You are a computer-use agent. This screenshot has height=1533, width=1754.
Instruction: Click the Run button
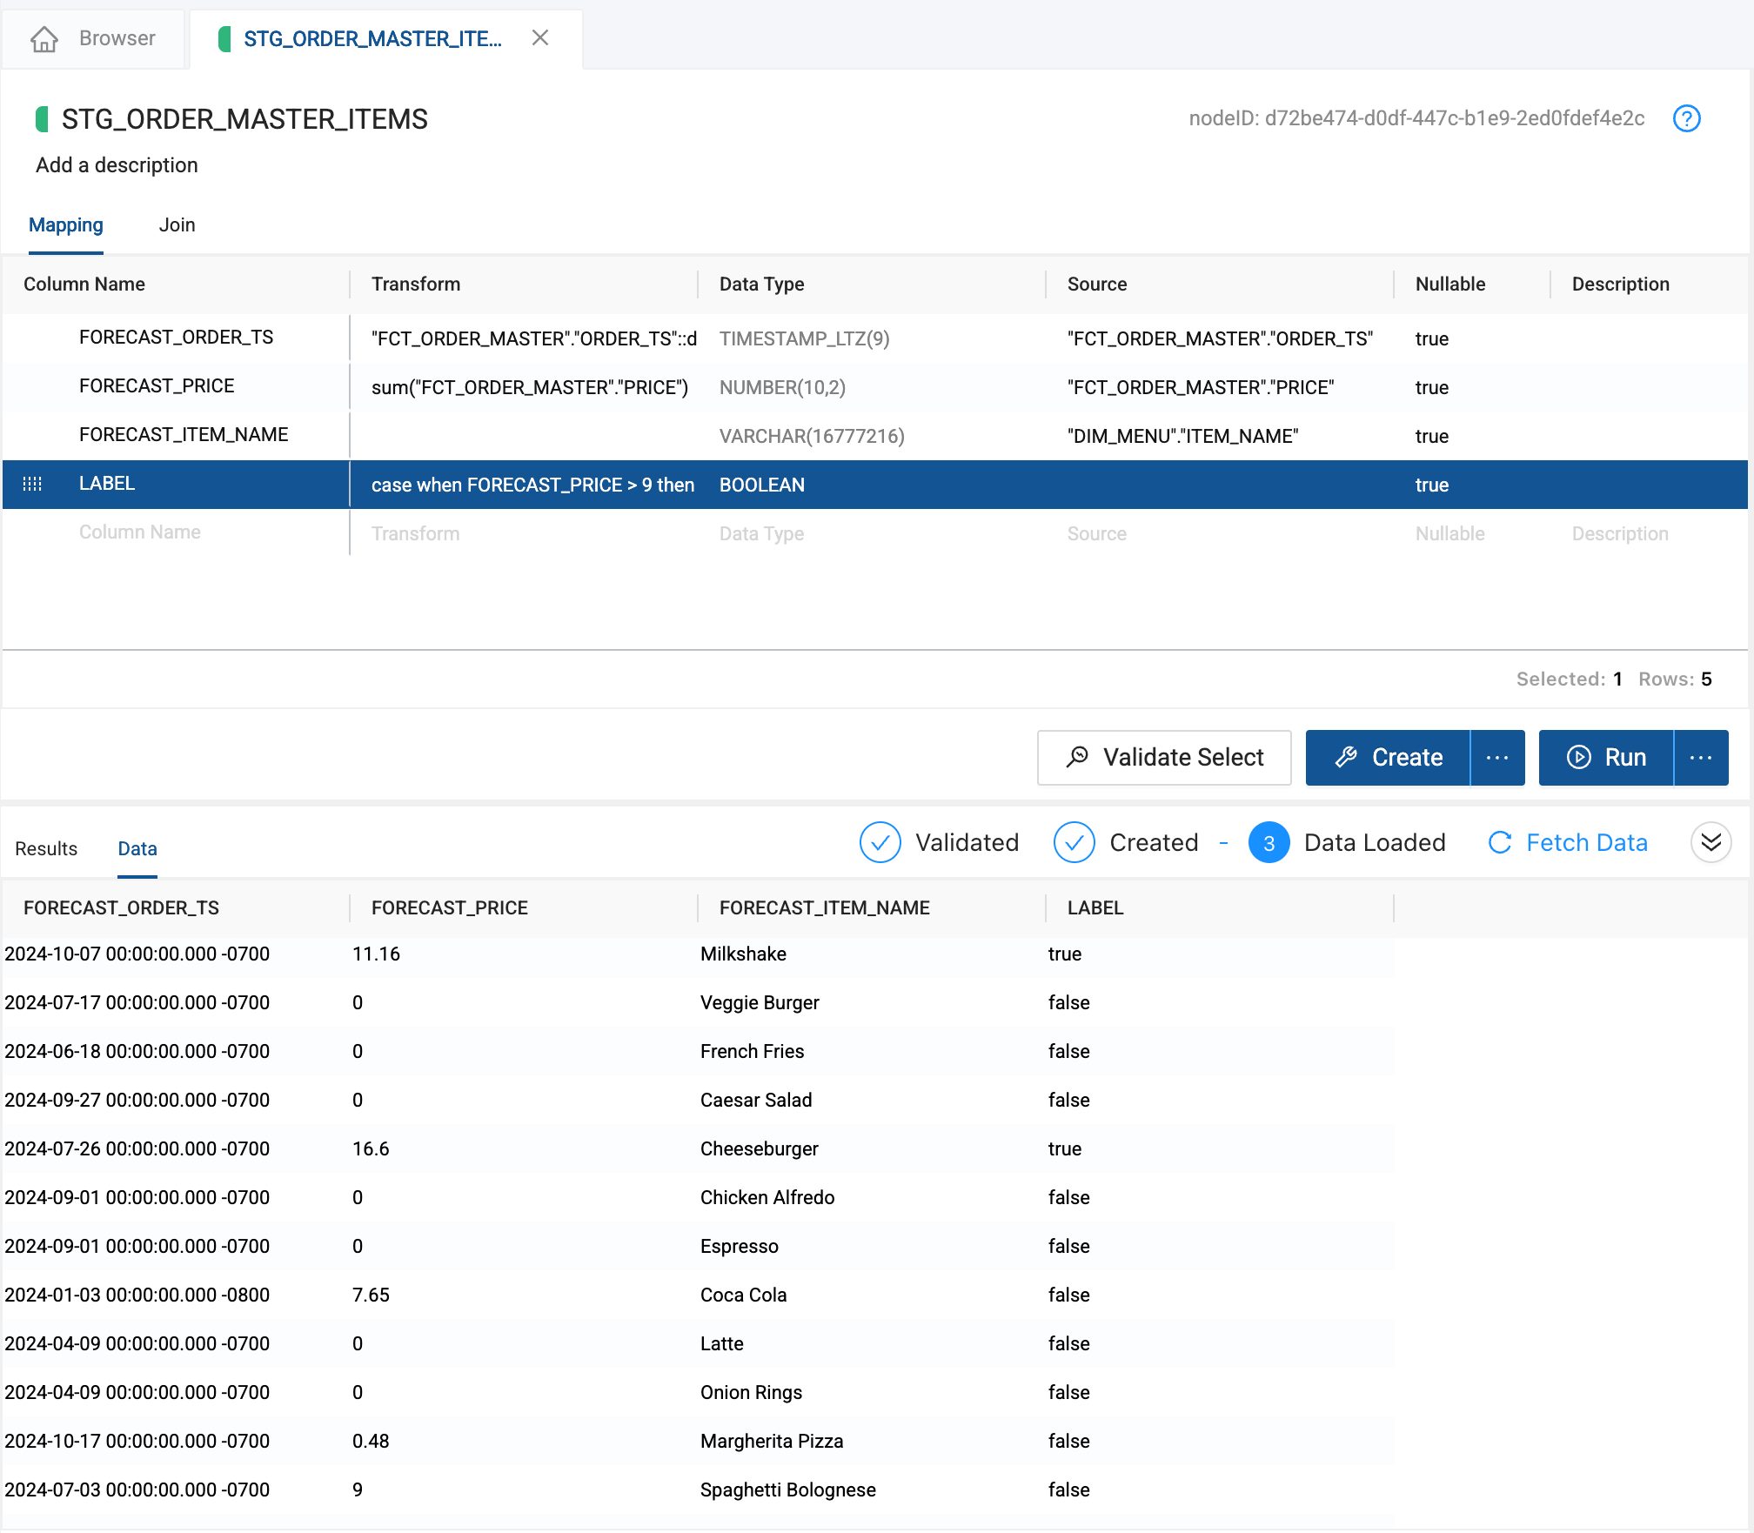(x=1606, y=758)
